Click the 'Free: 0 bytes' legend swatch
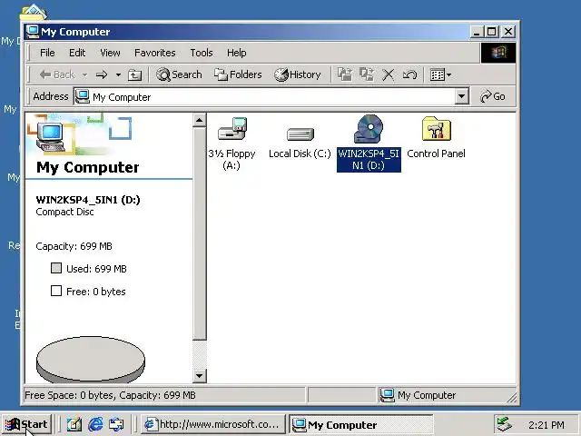The height and width of the screenshot is (436, 581). click(56, 291)
